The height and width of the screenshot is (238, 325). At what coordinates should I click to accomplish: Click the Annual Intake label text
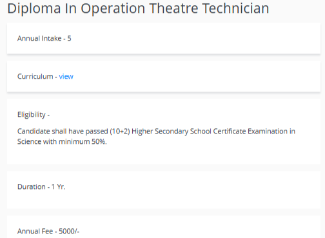point(39,39)
